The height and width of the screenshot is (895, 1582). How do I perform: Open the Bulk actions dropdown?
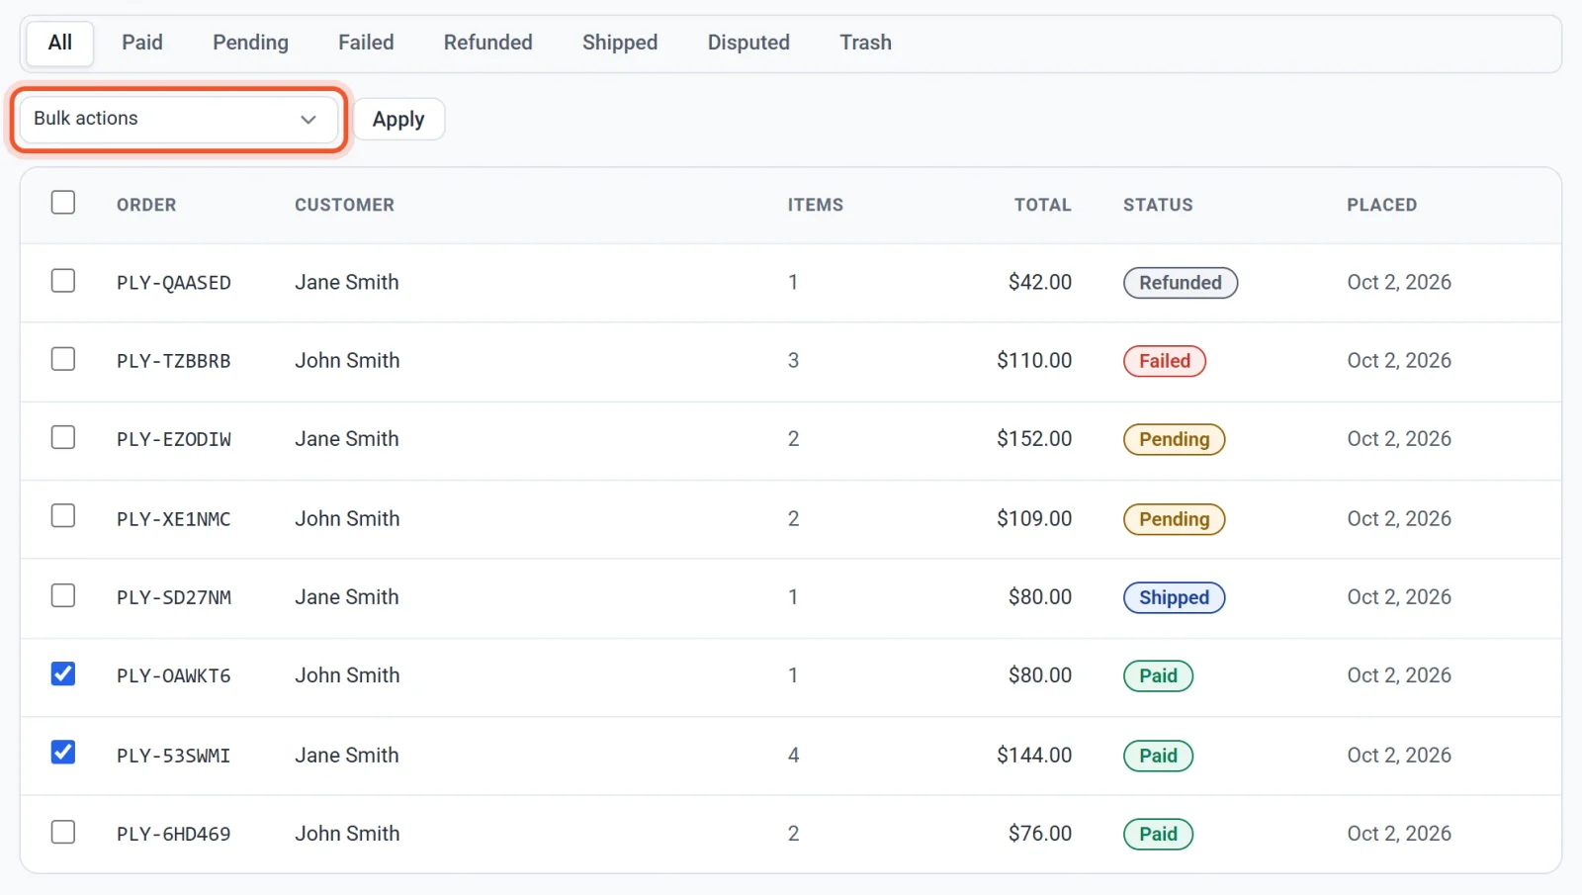pyautogui.click(x=178, y=119)
